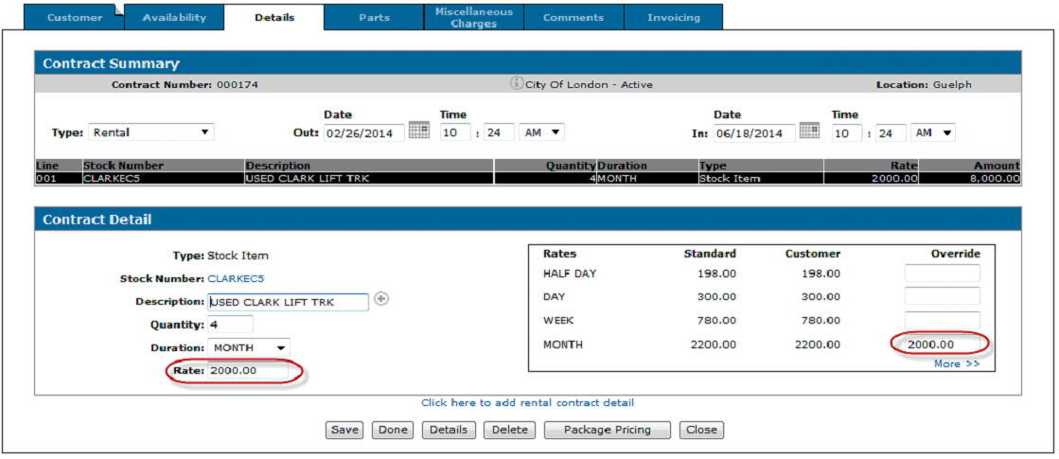Click the More >> rates link
This screenshot has width=1059, height=459.
click(x=957, y=363)
